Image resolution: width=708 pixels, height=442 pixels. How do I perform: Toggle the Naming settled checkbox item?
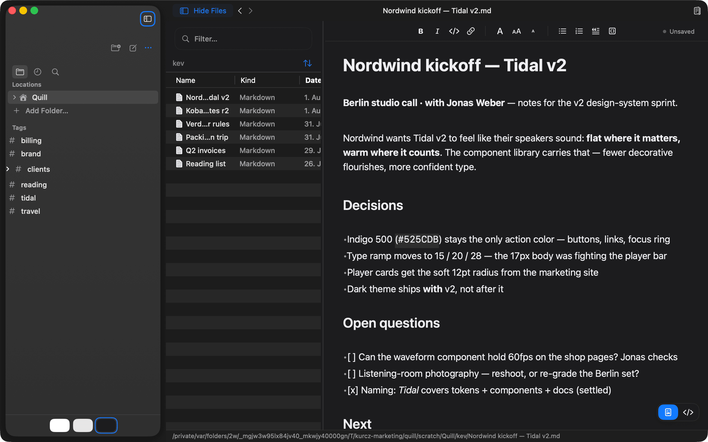click(x=353, y=390)
